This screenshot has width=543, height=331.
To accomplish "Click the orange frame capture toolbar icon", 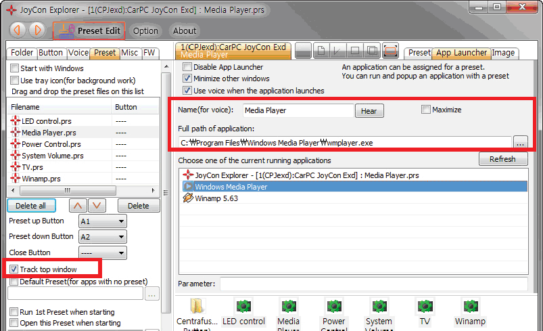I will tap(390, 51).
